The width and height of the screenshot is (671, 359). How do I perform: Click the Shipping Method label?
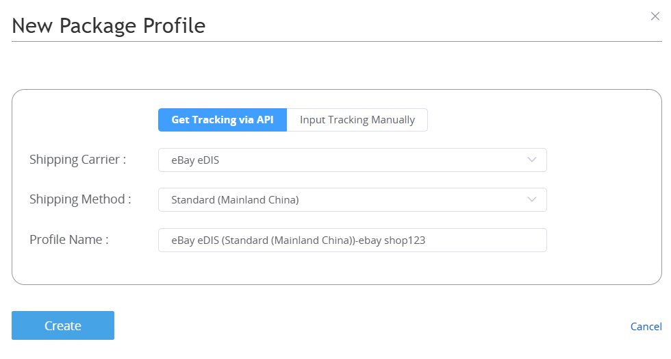80,199
